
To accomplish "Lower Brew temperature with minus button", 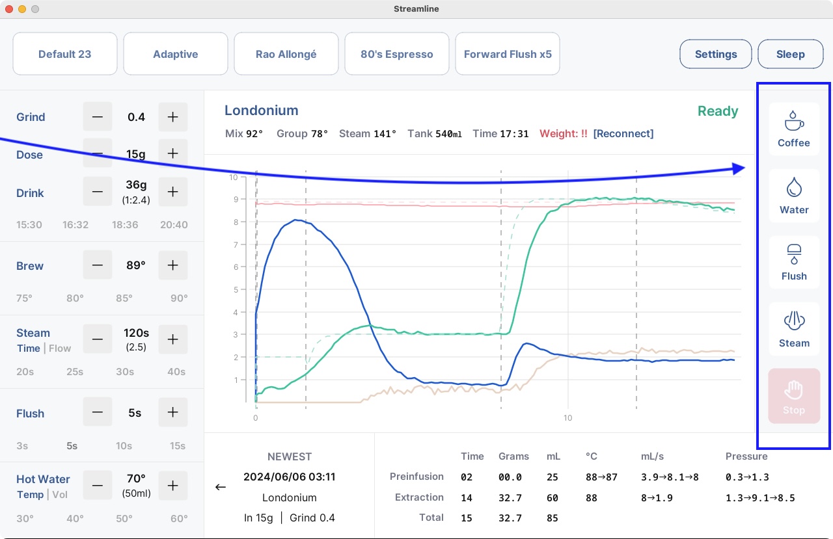I will pos(98,265).
